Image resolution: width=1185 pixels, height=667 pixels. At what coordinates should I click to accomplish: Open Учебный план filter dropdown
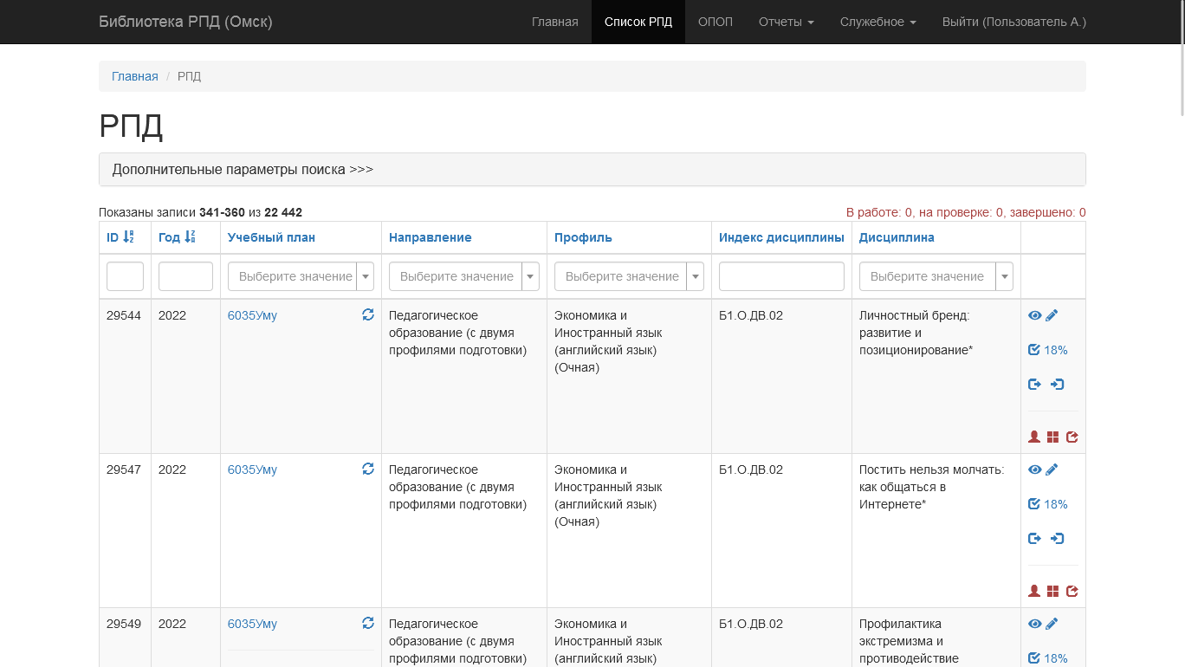tap(301, 276)
